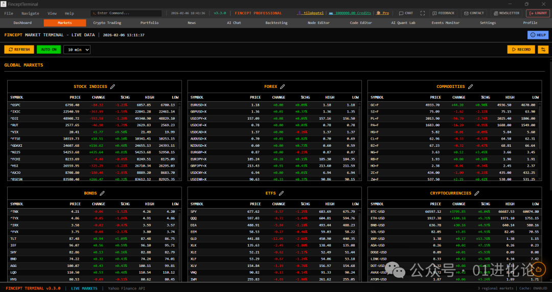Toggle fullscreen using the frame icon
552x292 pixels.
[x=422, y=13]
